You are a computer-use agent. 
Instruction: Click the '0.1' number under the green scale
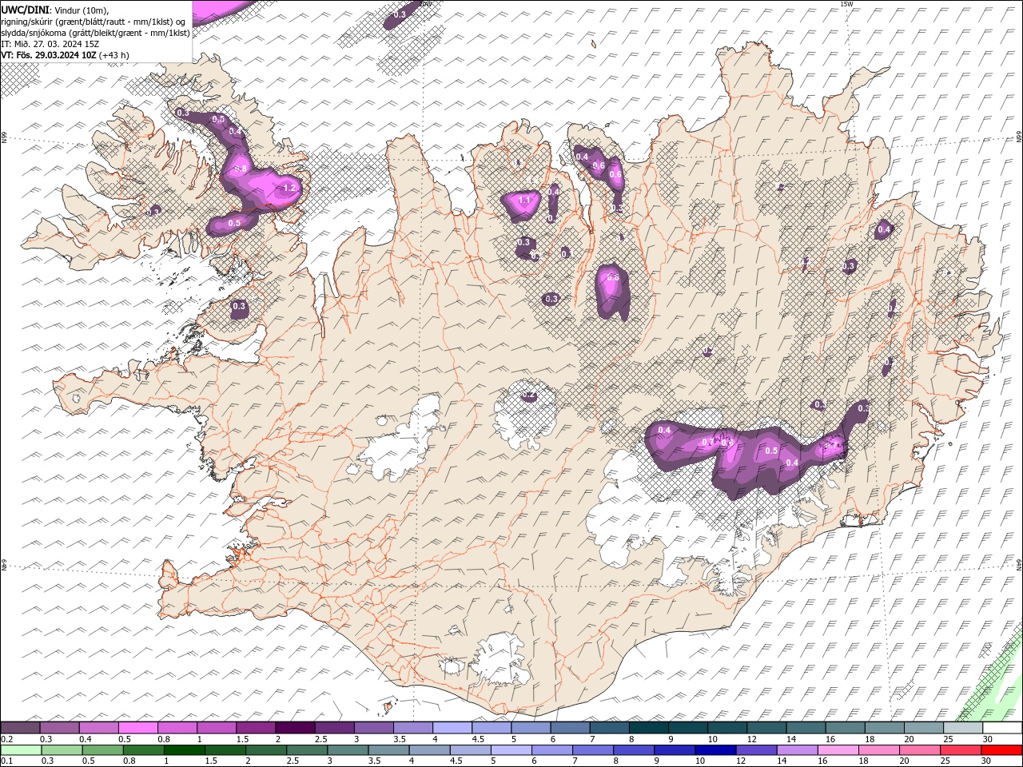[6, 761]
